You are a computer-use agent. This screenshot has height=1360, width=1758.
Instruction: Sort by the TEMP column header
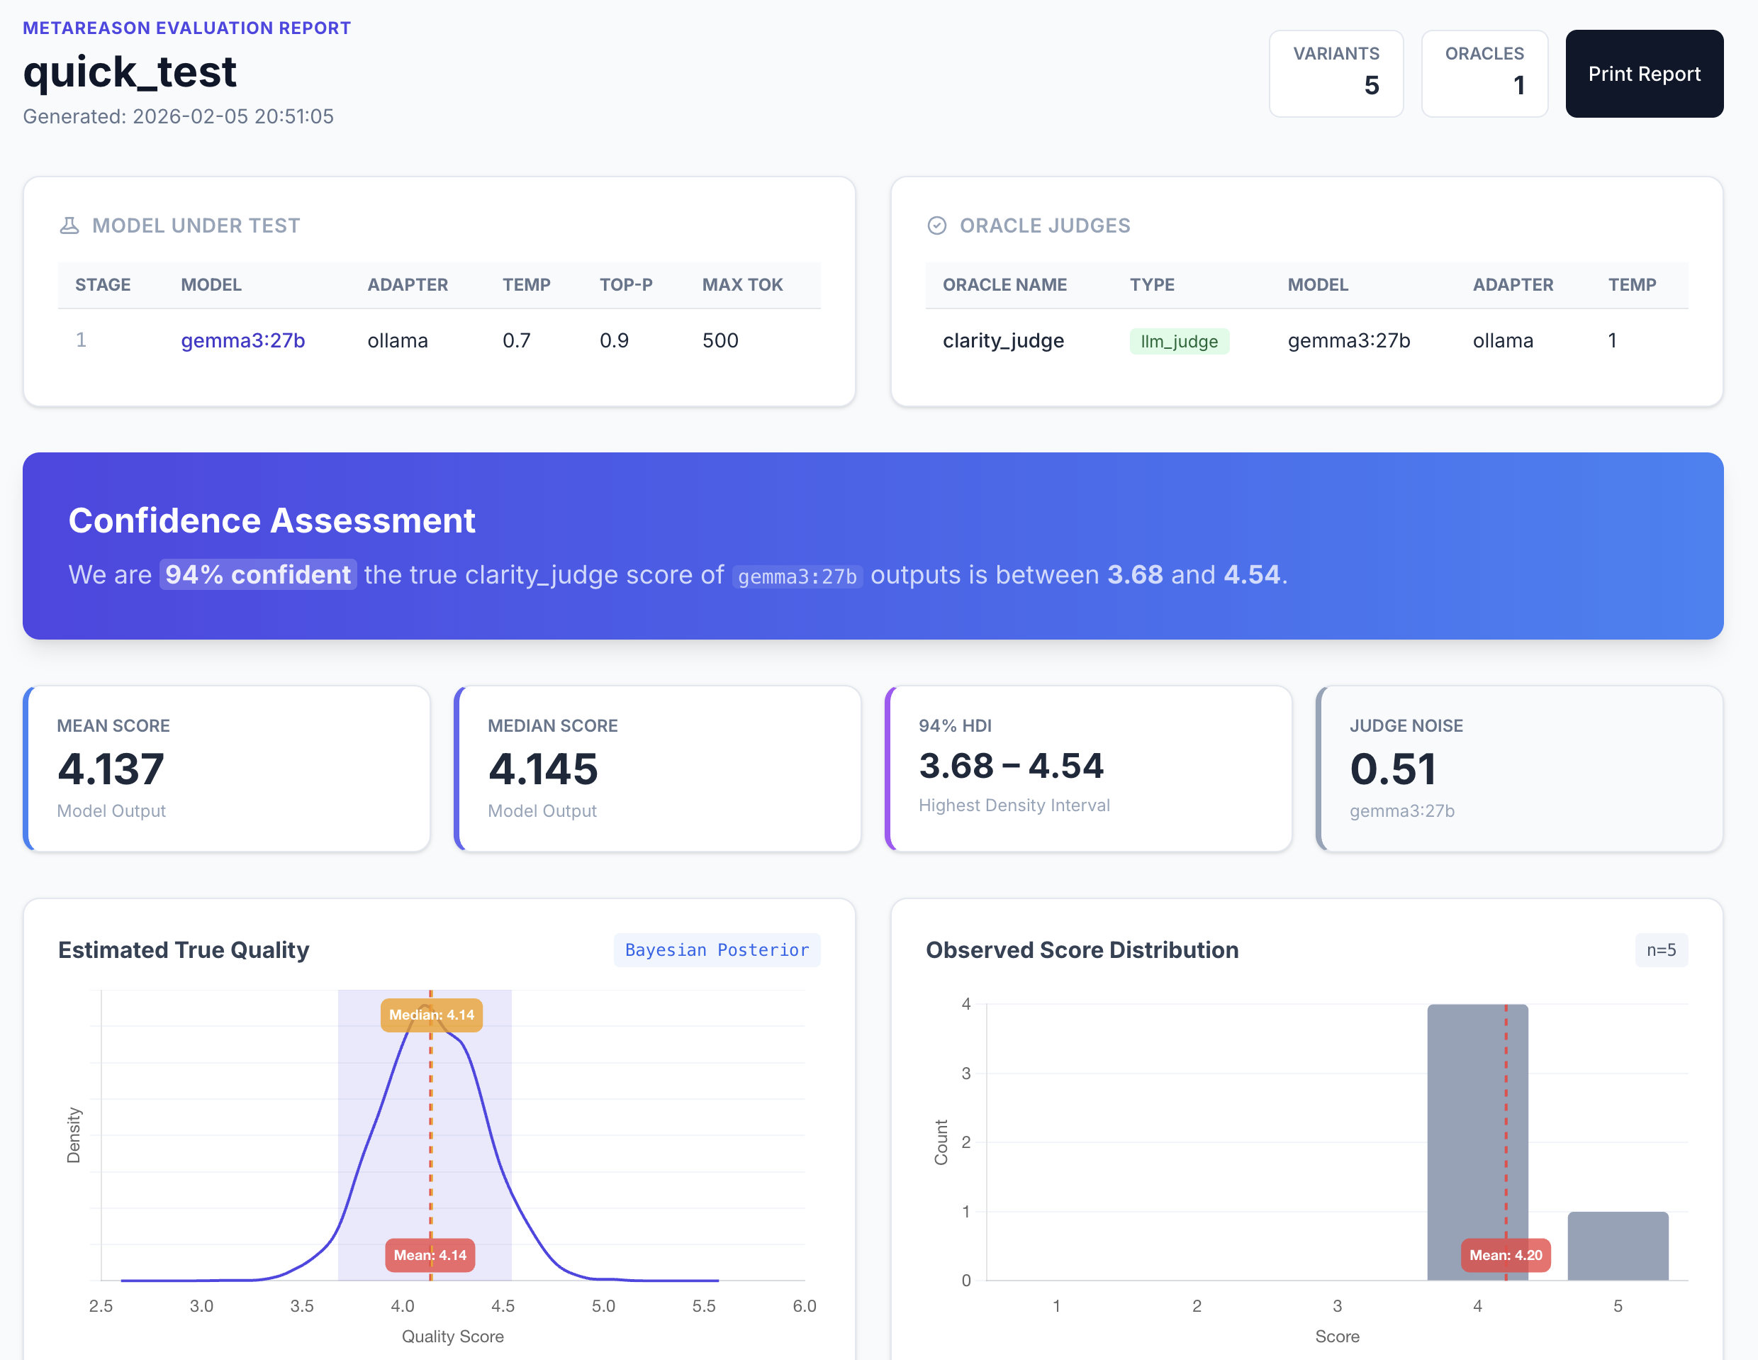pos(527,284)
